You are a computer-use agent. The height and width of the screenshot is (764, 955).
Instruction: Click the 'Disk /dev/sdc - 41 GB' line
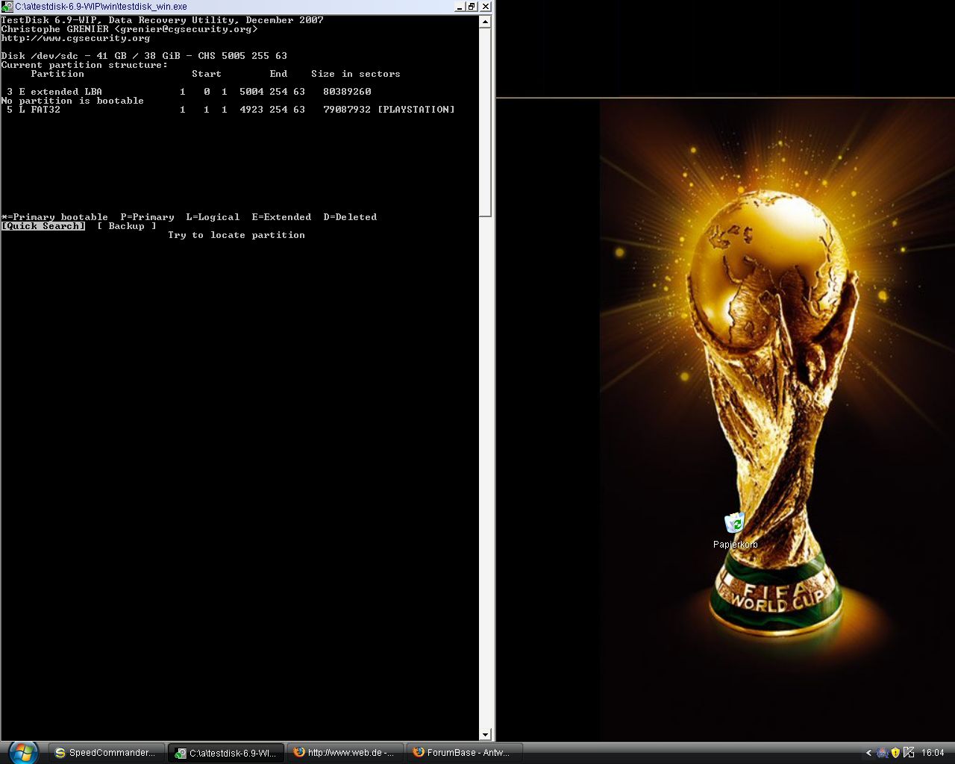[144, 56]
